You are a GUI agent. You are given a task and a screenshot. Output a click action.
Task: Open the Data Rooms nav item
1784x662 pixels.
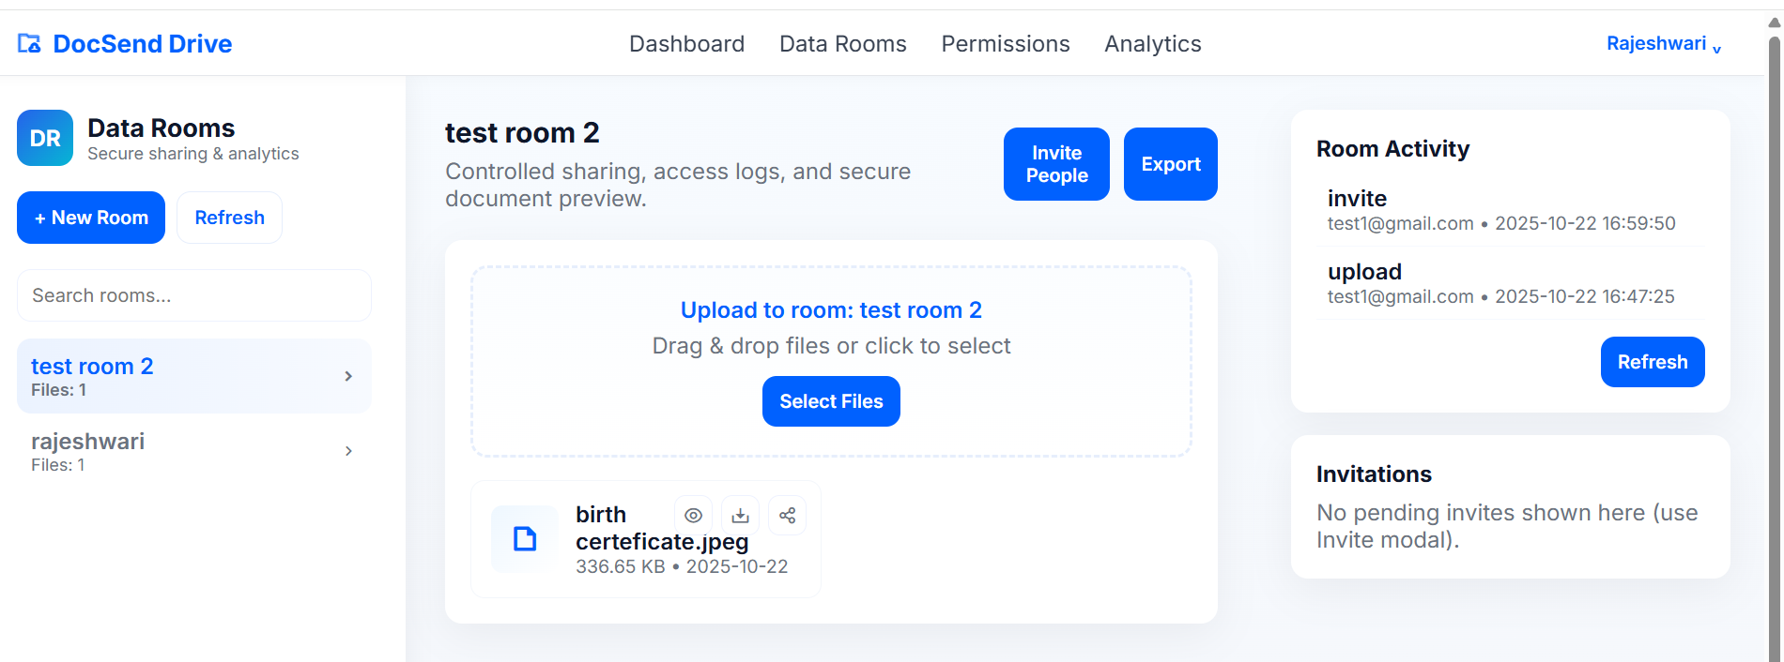(x=842, y=44)
